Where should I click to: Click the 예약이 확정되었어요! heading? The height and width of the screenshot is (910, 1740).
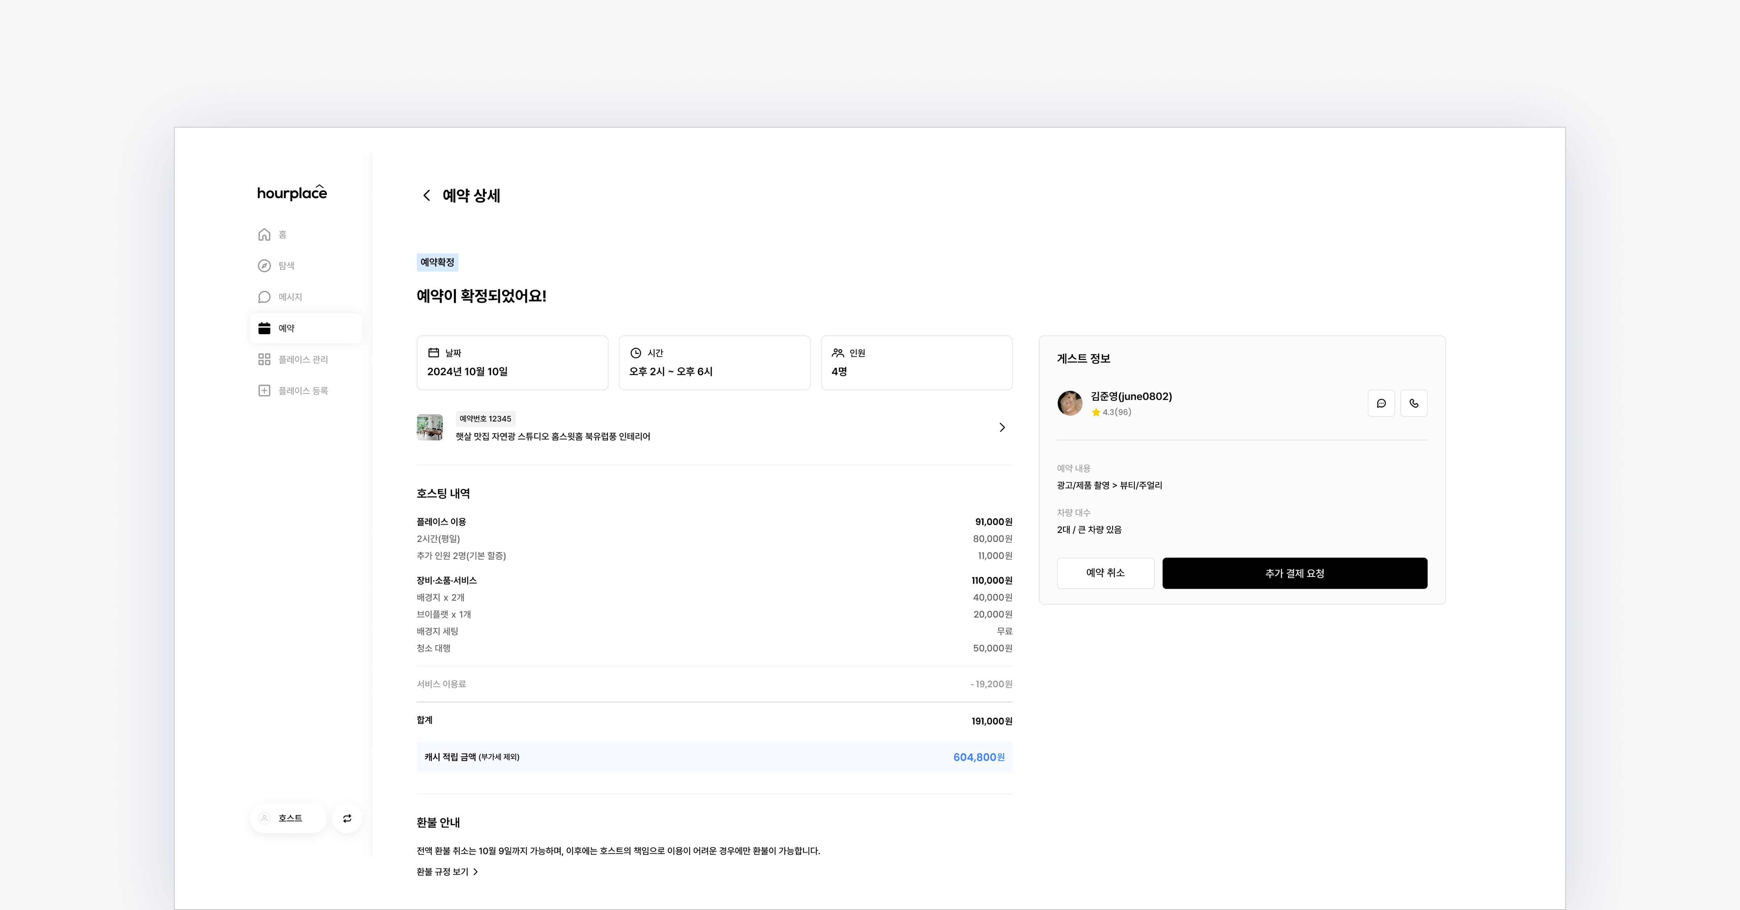click(482, 296)
